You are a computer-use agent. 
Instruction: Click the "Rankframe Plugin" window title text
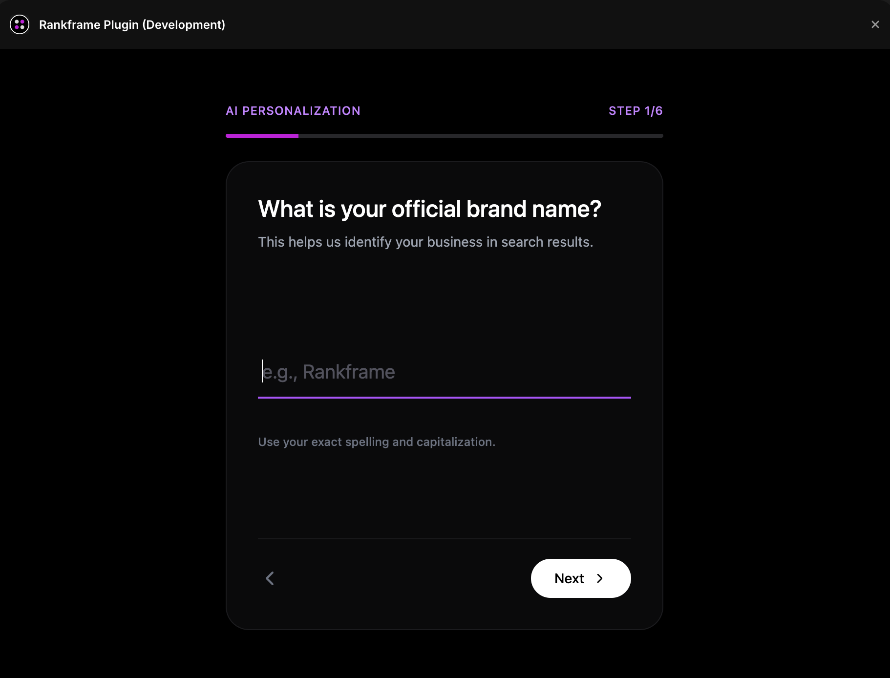coord(89,25)
